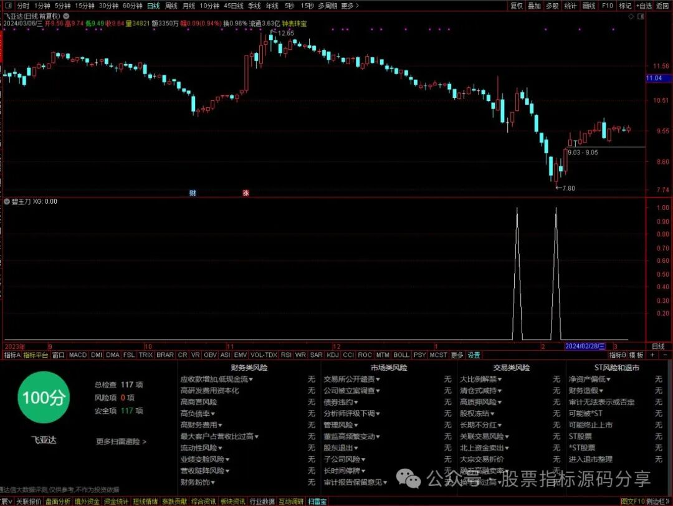Click the 2024/02/28 date marker on timeline
The height and width of the screenshot is (506, 673).
click(x=585, y=346)
